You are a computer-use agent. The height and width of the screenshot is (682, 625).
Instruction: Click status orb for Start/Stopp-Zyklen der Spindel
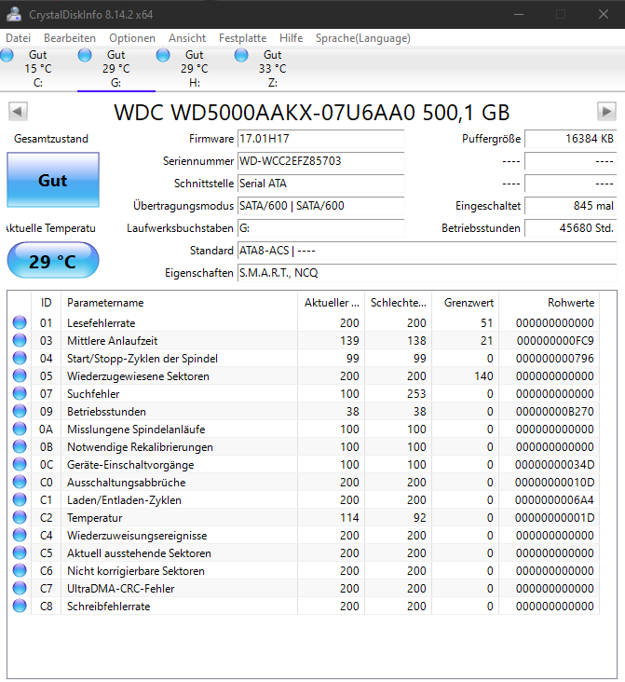click(20, 358)
